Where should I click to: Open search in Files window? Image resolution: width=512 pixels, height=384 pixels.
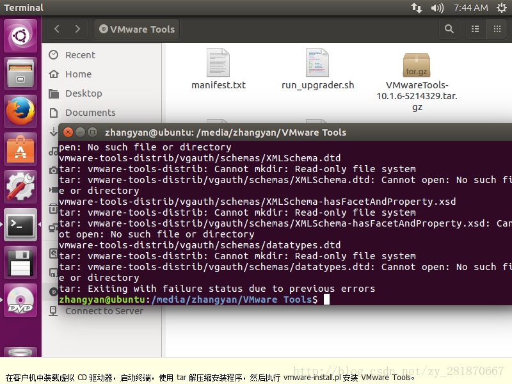tap(449, 29)
